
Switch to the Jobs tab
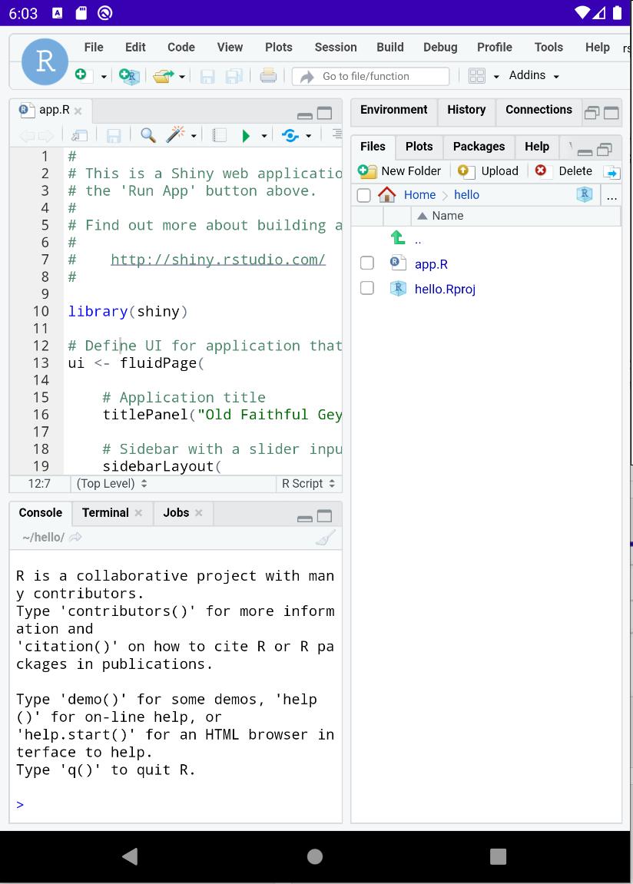176,512
